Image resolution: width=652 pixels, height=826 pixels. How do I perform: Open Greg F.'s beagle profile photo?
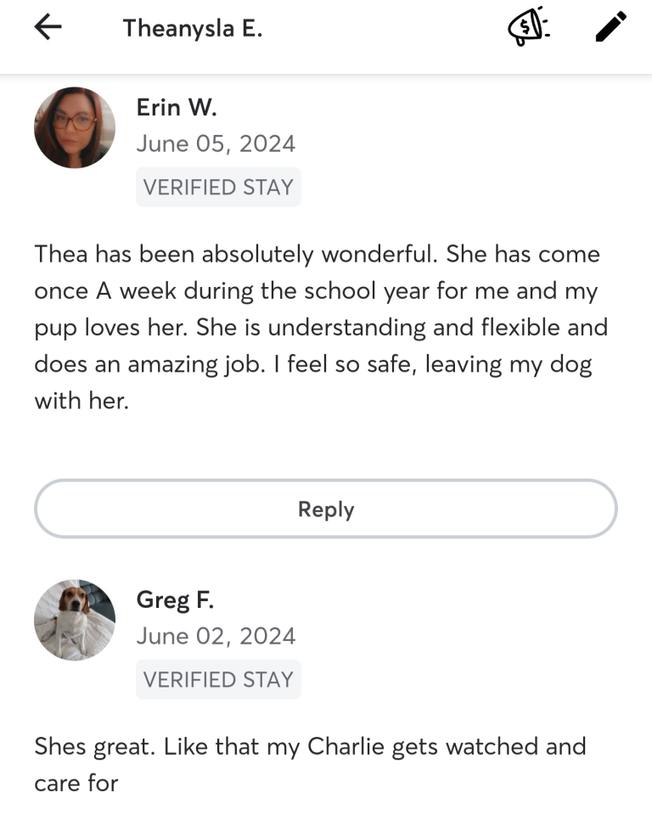tap(75, 620)
